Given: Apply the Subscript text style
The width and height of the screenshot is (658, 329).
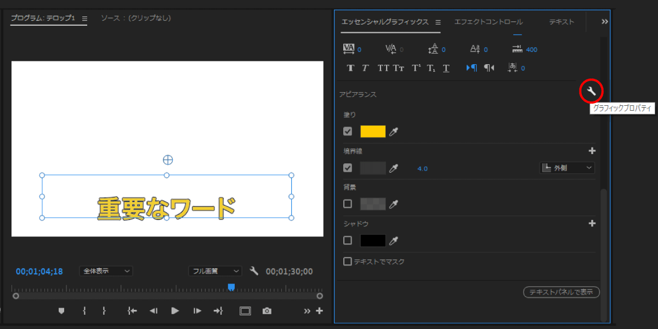Looking at the screenshot, I should [431, 68].
